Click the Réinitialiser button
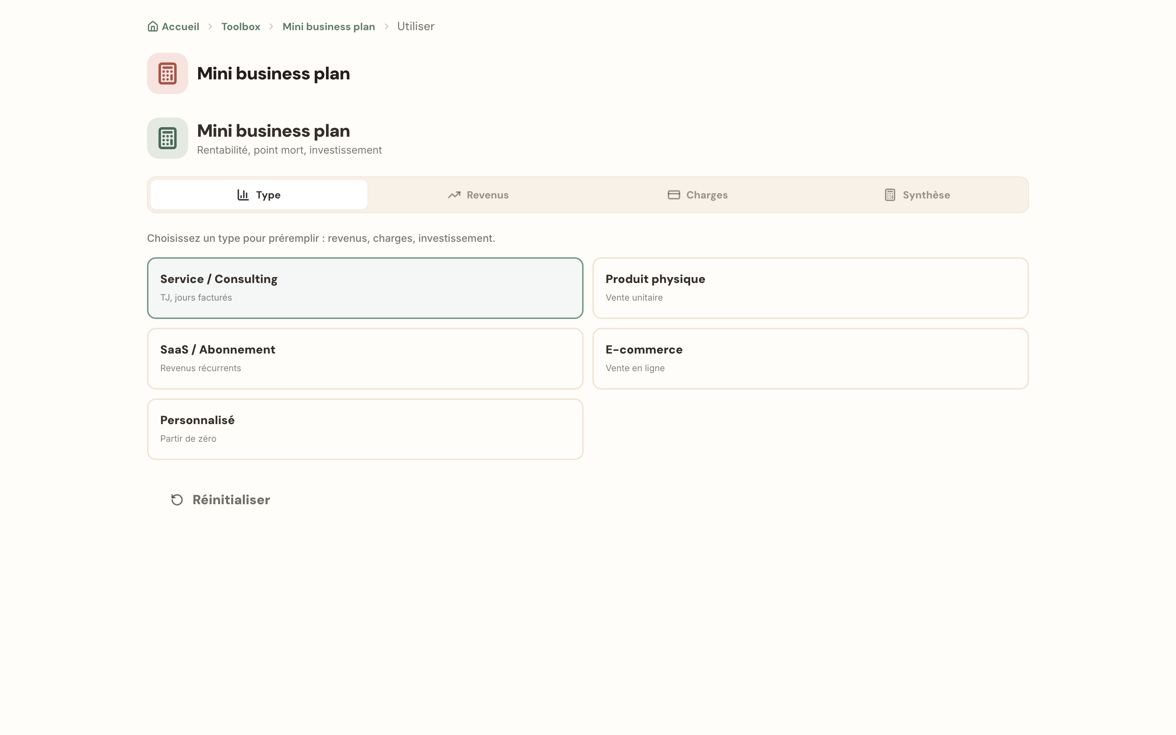The height and width of the screenshot is (735, 1176). point(220,500)
